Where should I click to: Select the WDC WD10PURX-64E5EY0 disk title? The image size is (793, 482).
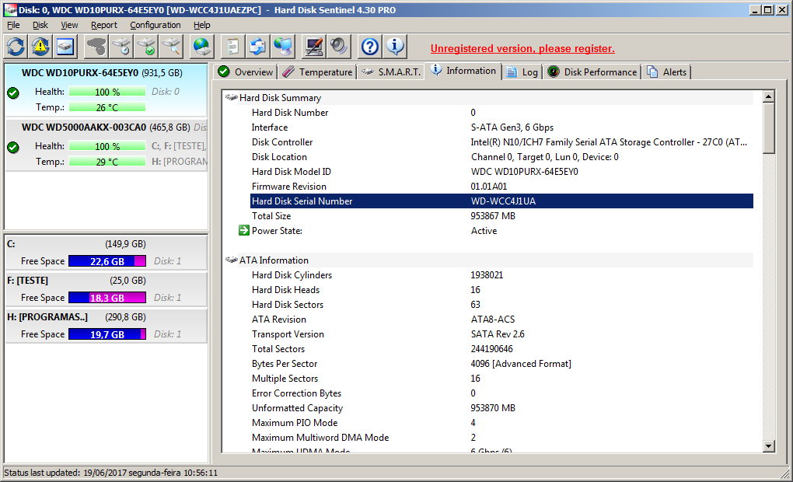click(x=80, y=73)
